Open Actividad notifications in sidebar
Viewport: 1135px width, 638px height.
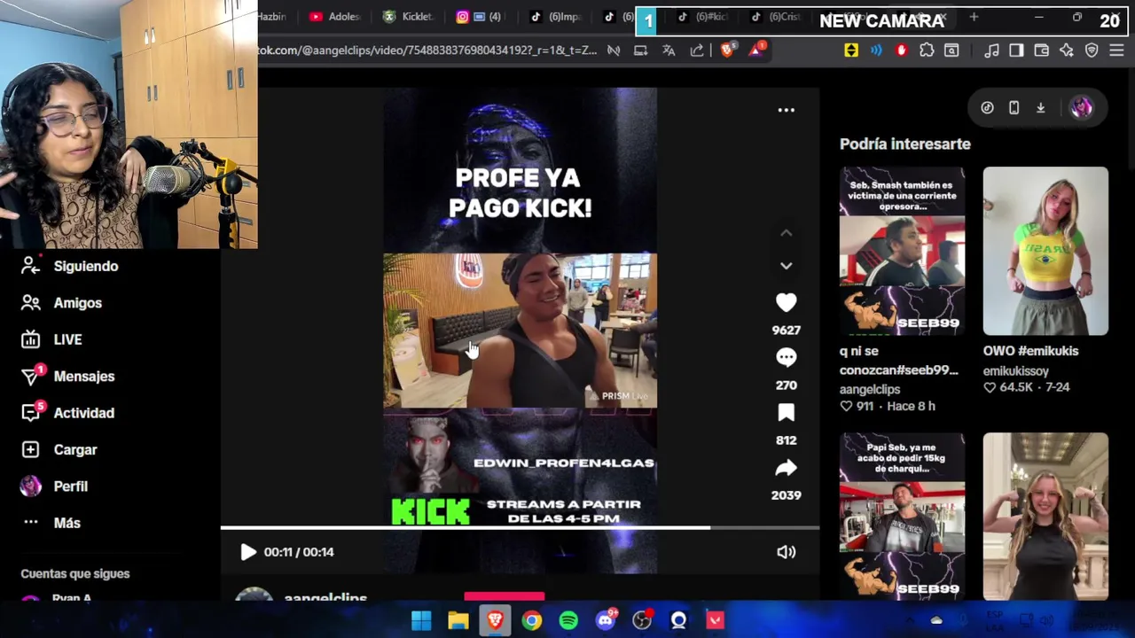point(84,413)
